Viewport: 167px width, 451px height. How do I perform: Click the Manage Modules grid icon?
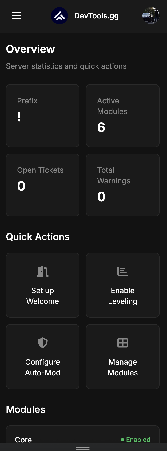pos(123,343)
